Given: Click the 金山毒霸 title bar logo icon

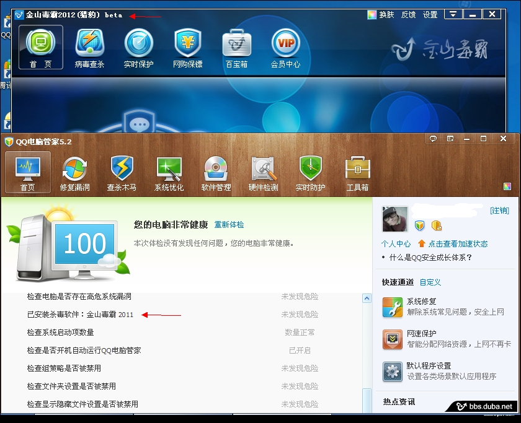Looking at the screenshot, I should 19,15.
